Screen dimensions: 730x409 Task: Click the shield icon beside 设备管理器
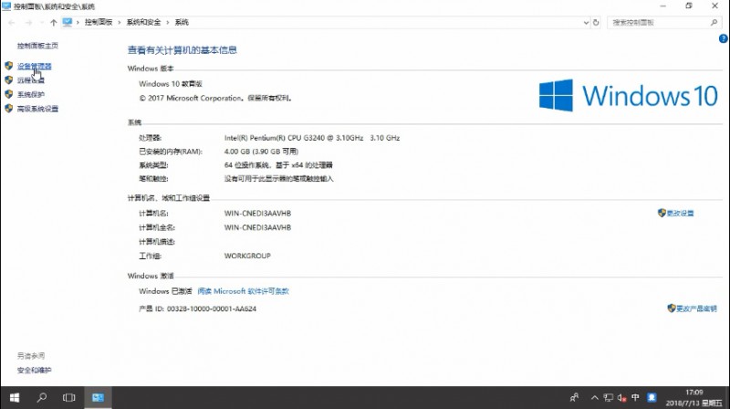[x=9, y=66]
